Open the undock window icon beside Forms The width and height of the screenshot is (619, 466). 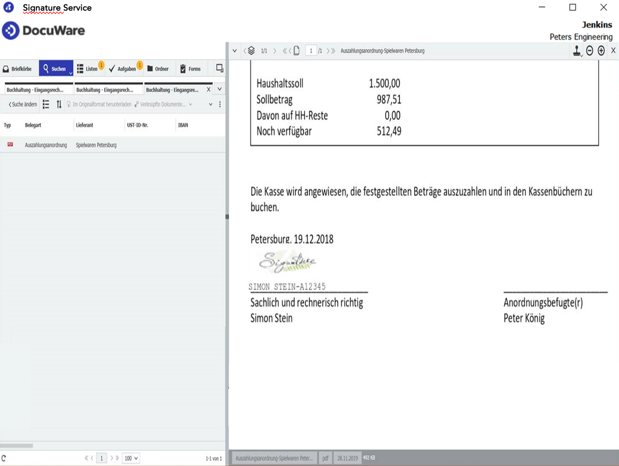point(220,68)
